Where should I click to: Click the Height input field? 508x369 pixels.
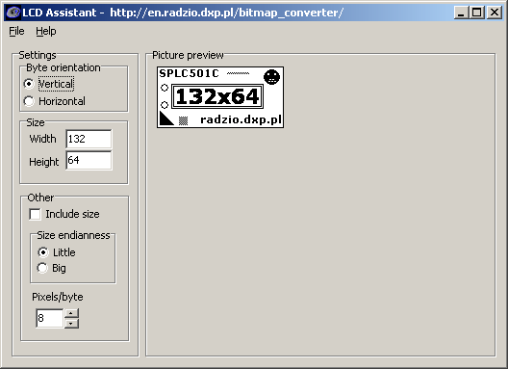pyautogui.click(x=89, y=160)
